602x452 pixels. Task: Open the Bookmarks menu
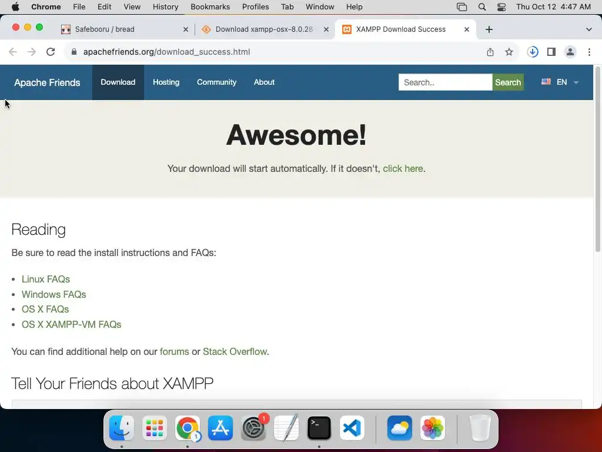(x=210, y=7)
